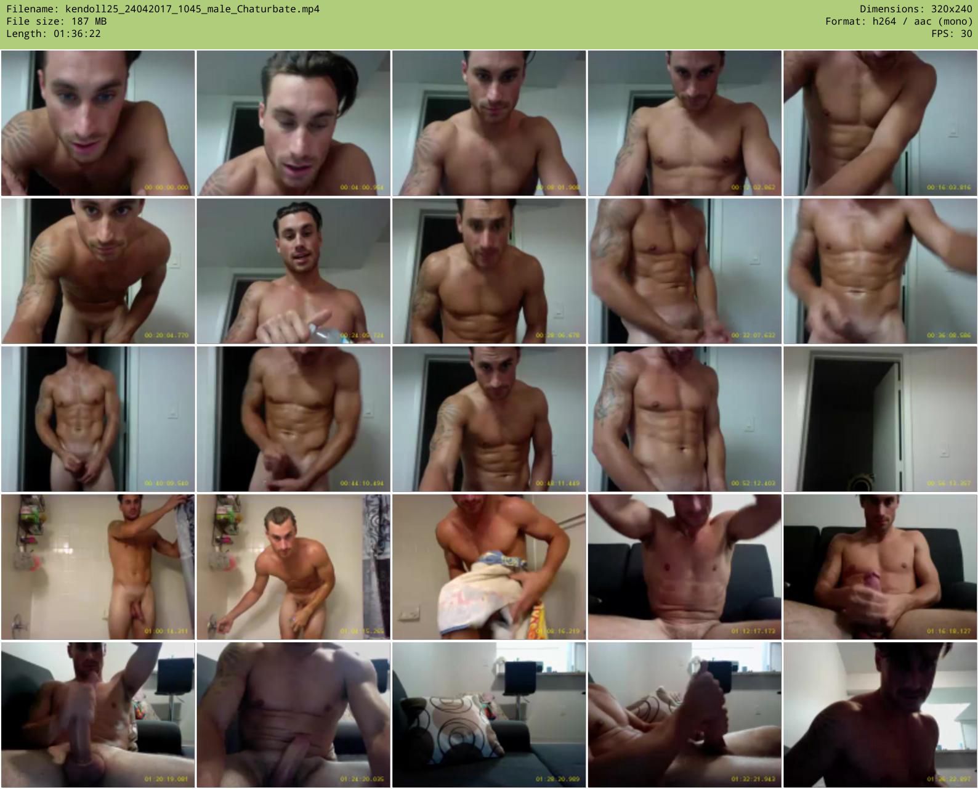Viewport: 978px width, 789px height.
Task: Open the frame at timestamp 00:28:06
Action: (x=489, y=271)
